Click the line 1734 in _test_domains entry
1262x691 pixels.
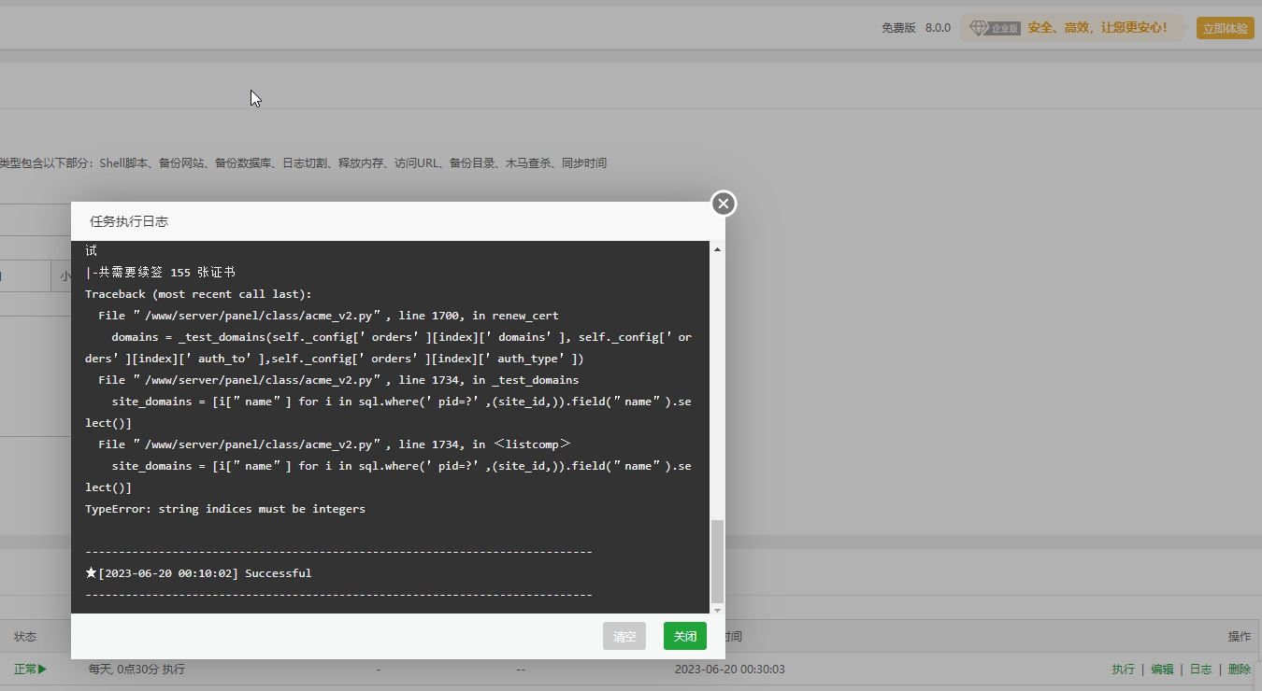pos(338,380)
